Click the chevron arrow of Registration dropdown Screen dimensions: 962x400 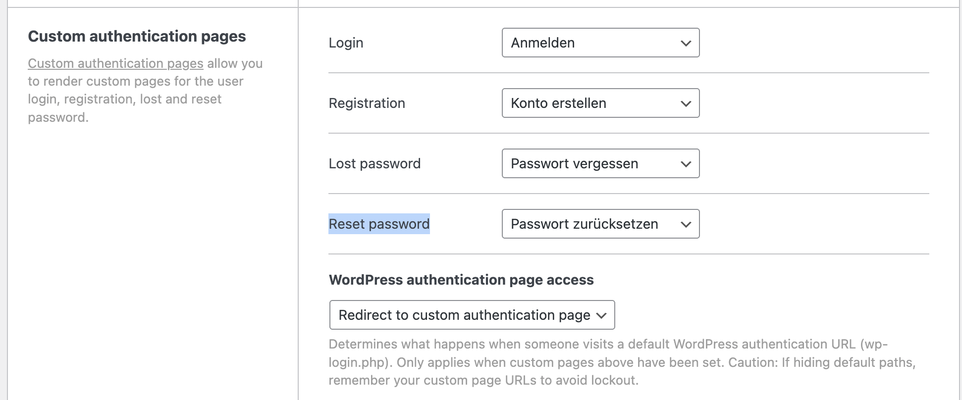686,104
